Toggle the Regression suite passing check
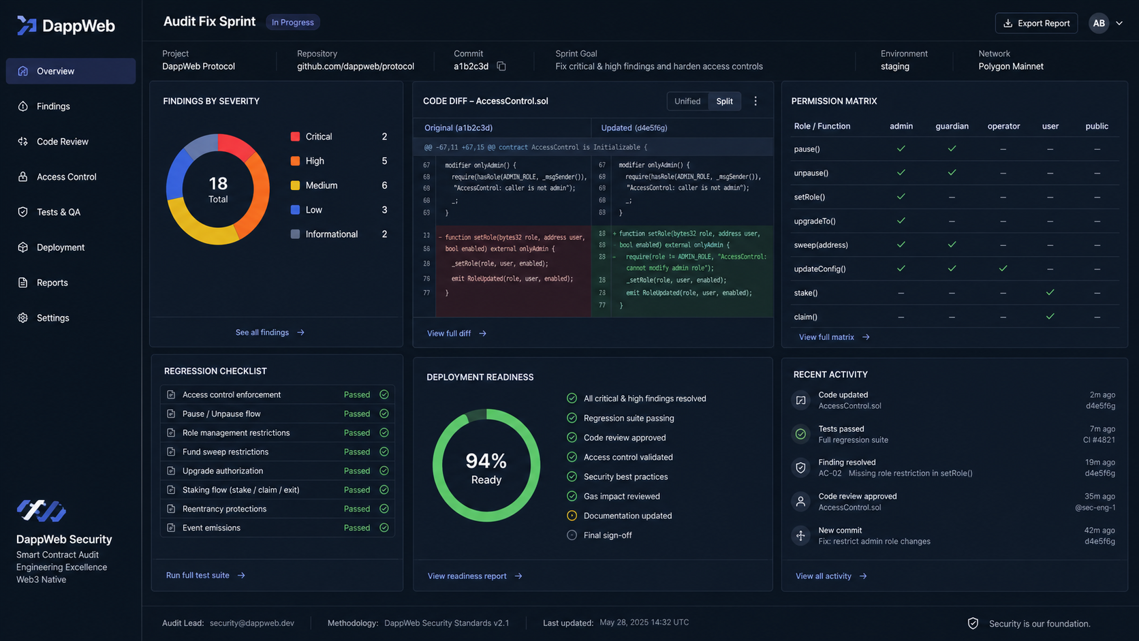The width and height of the screenshot is (1139, 641). [x=572, y=418]
